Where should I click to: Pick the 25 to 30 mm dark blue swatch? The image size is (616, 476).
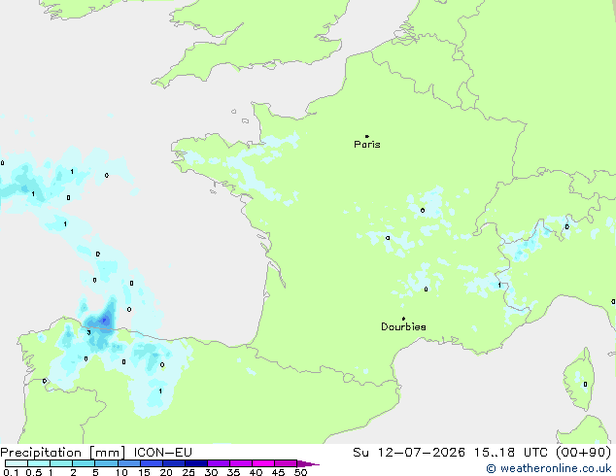click(x=196, y=463)
